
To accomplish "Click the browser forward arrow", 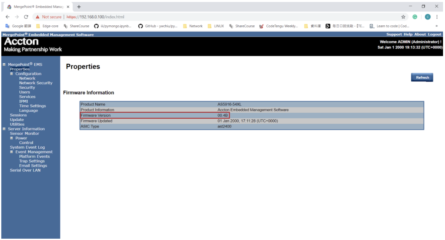I will point(17,17).
